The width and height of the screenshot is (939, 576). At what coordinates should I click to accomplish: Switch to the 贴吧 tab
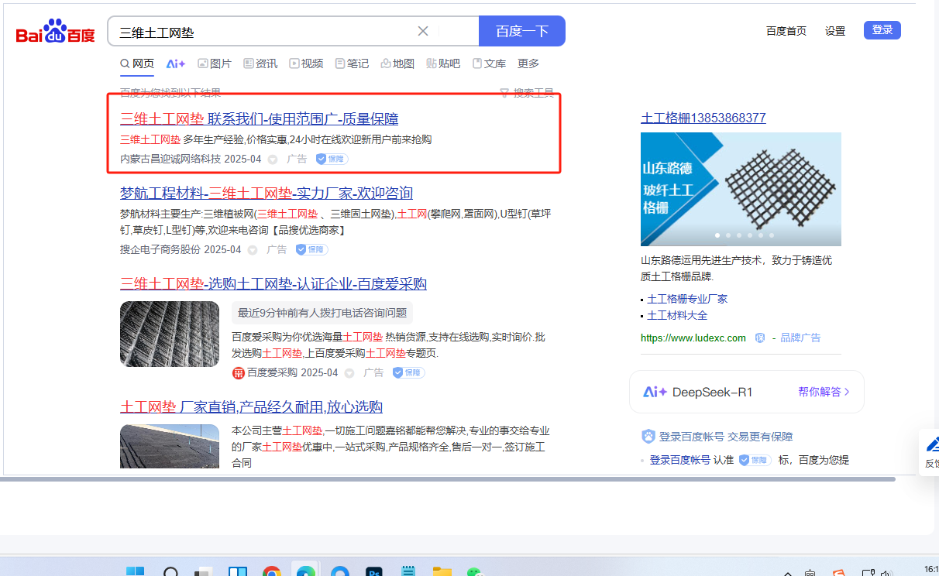point(443,63)
